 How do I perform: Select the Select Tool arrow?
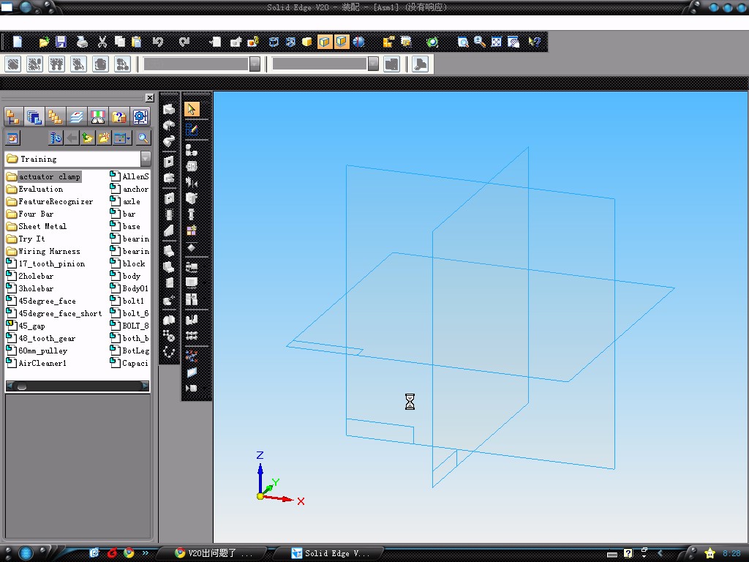click(192, 109)
